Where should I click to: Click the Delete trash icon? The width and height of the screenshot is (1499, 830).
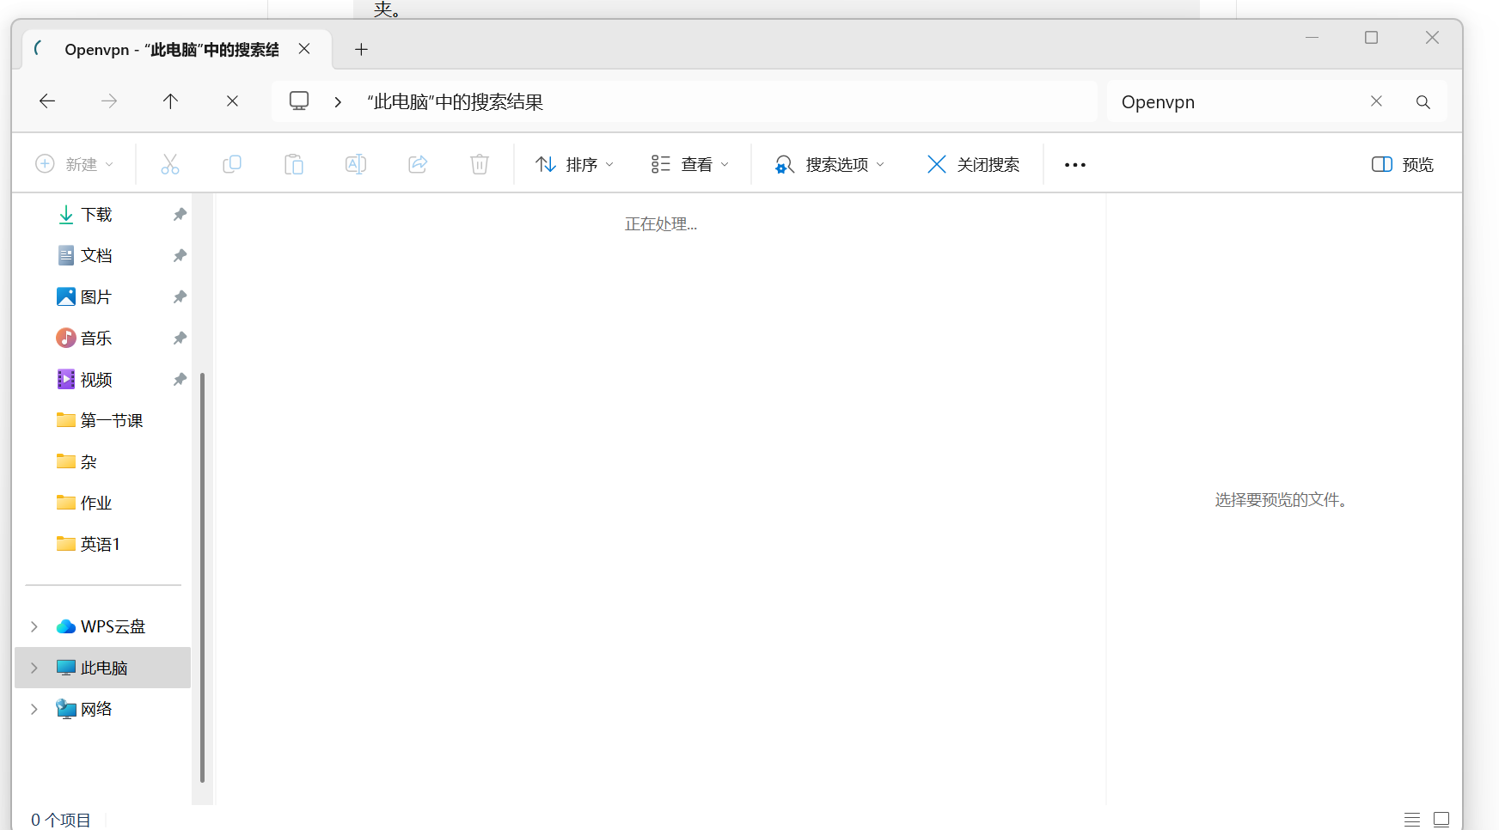(479, 163)
